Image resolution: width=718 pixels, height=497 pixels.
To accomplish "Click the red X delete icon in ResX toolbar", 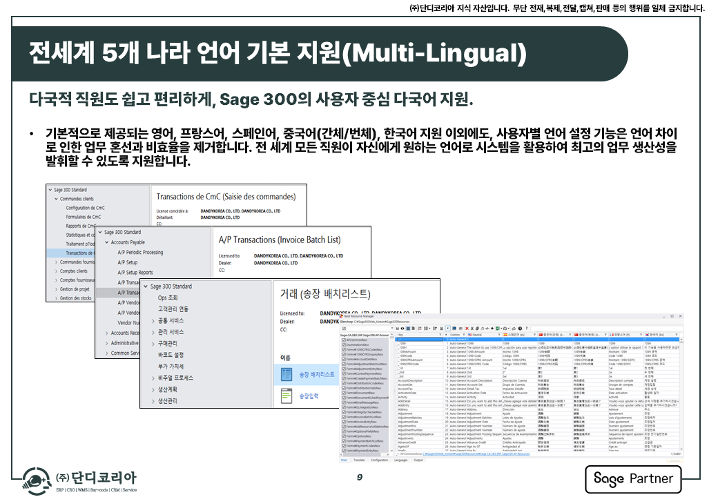I will pyautogui.click(x=467, y=329).
